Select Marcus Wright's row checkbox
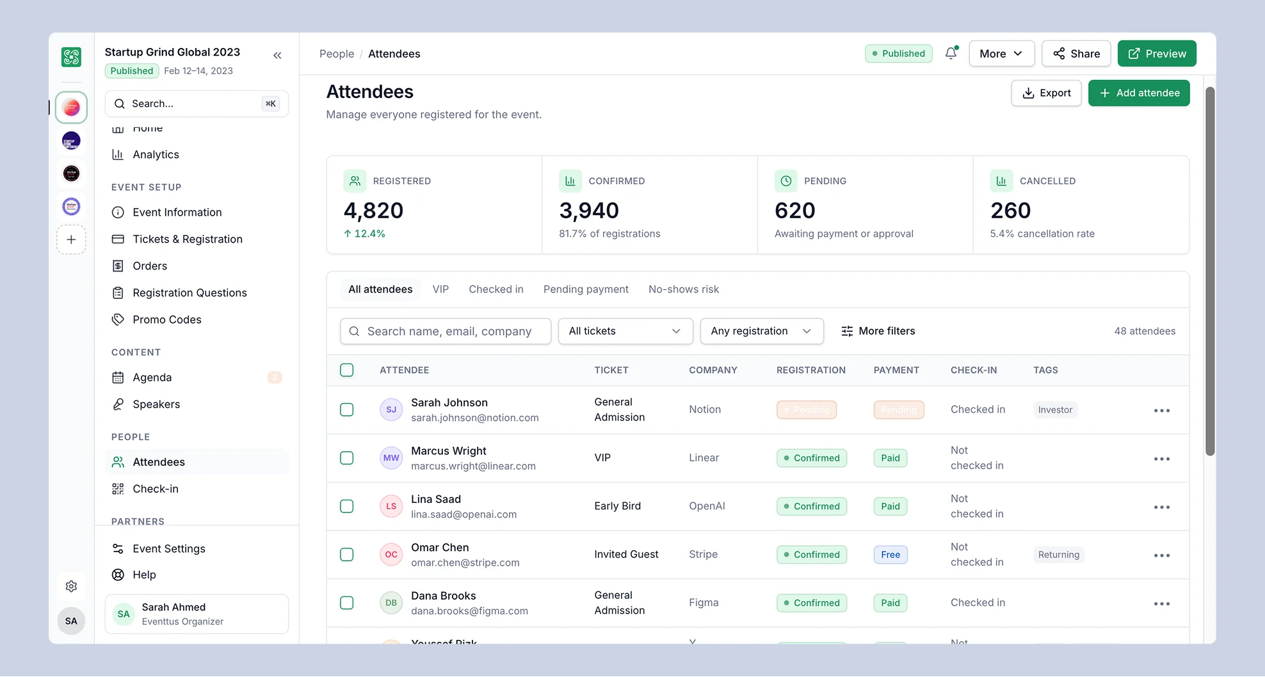Image resolution: width=1265 pixels, height=677 pixels. tap(347, 458)
